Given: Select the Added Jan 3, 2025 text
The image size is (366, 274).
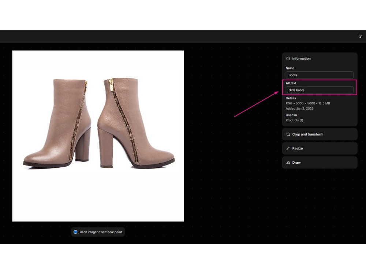Looking at the screenshot, I should coord(299,109).
